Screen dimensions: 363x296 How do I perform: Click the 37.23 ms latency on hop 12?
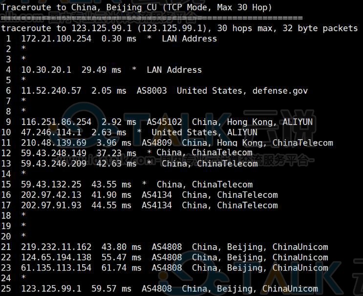tap(116, 153)
